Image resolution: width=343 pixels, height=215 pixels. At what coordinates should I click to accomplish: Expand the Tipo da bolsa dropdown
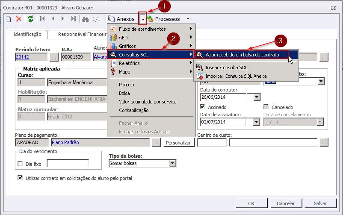point(173,163)
